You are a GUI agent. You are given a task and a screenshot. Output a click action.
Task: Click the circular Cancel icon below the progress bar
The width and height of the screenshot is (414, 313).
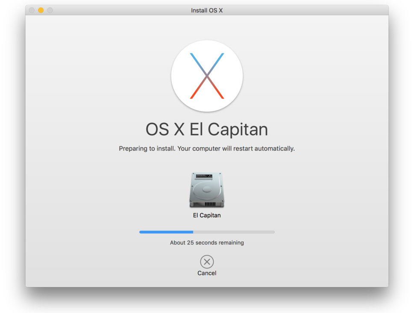pos(207,262)
